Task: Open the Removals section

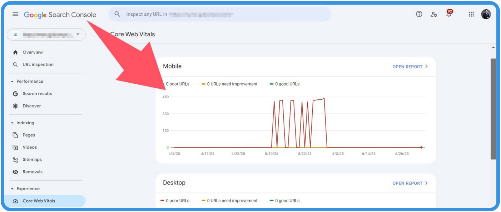Action: [x=33, y=171]
